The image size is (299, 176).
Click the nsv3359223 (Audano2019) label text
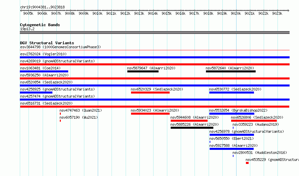[x=256, y=124]
